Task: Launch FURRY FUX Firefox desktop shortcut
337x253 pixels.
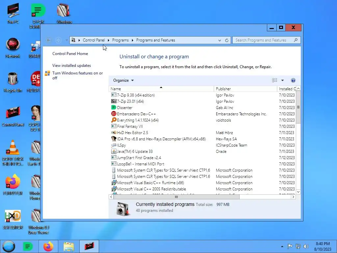Action: coord(13,184)
